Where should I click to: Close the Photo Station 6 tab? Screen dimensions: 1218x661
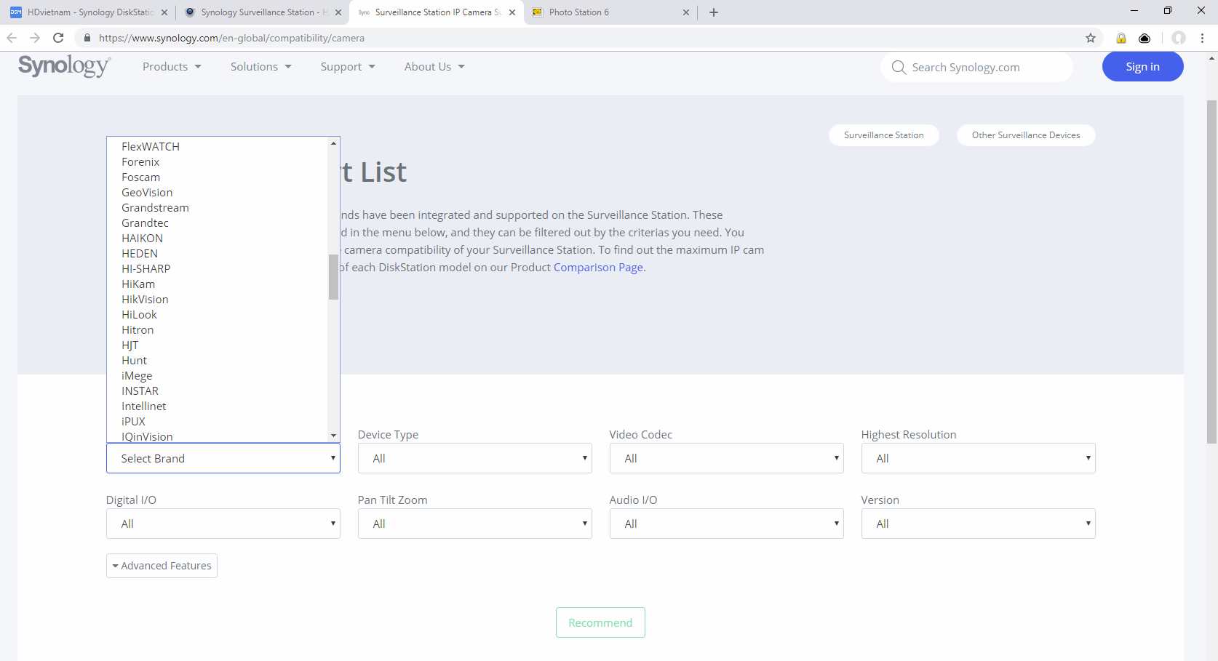coord(686,12)
